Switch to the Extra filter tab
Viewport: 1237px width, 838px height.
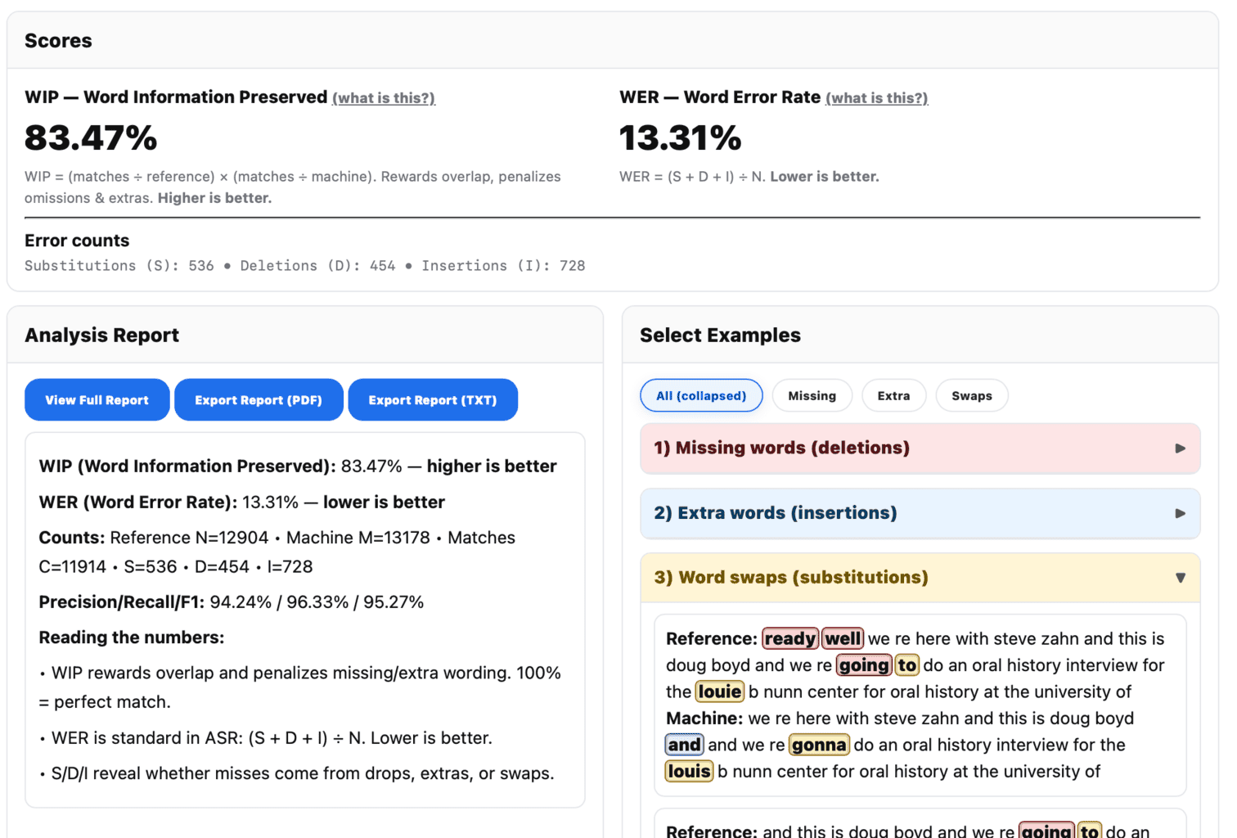coord(893,396)
